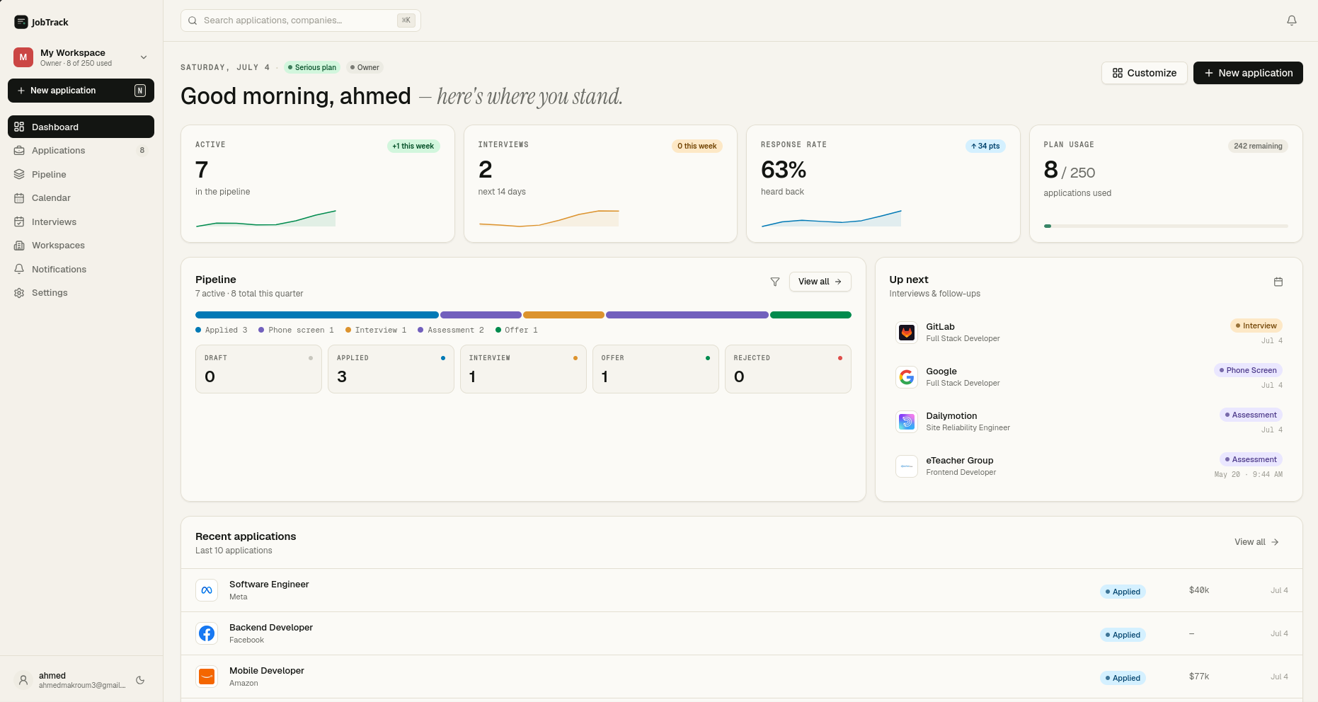The width and height of the screenshot is (1318, 702).
Task: Select the Rejected stage card
Action: 788,369
